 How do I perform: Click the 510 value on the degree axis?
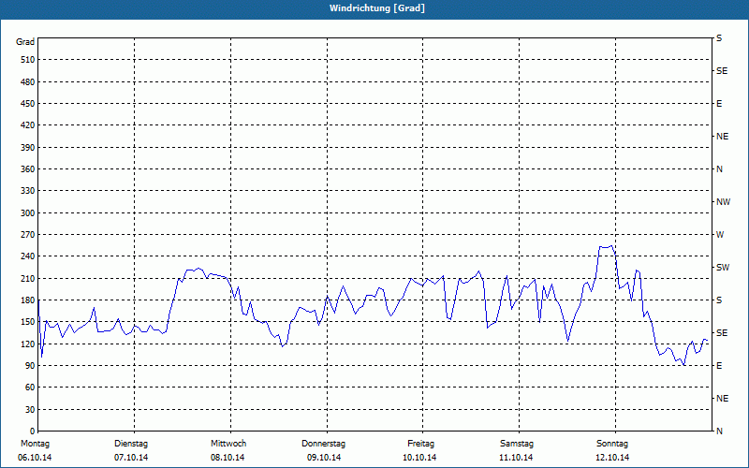tap(28, 60)
